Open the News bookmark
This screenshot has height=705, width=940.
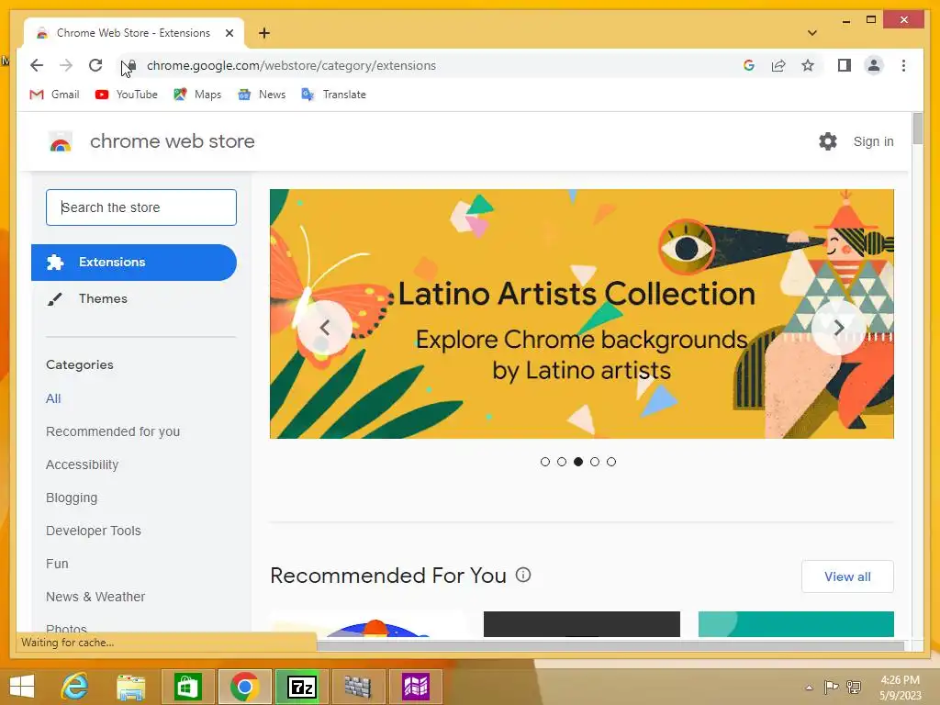click(262, 95)
